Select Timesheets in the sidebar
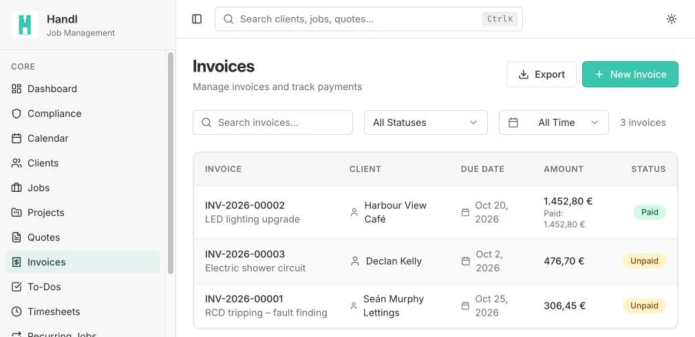The width and height of the screenshot is (695, 337). pyautogui.click(x=83, y=312)
